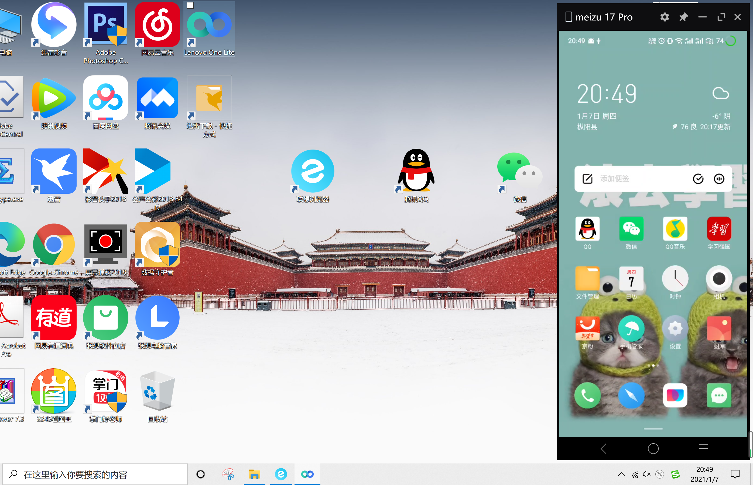Open File Explorer from the taskbar
Viewport: 753px width, 485px height.
[254, 474]
